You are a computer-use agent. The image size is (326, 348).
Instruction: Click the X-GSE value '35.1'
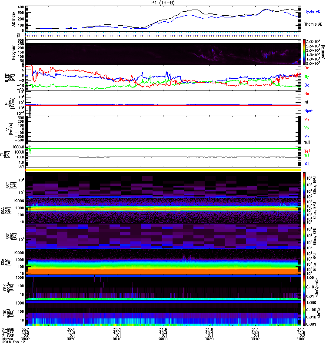(x=117, y=329)
